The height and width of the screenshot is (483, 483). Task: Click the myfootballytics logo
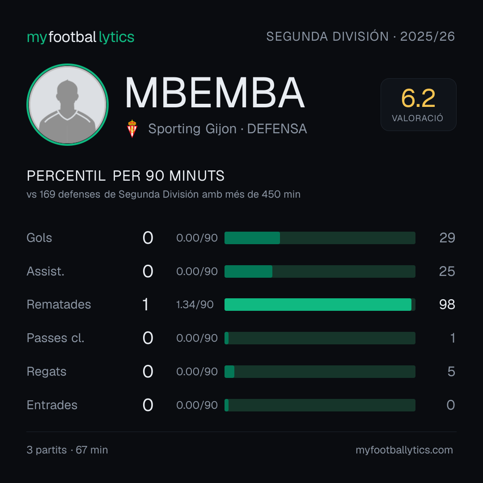(x=80, y=37)
